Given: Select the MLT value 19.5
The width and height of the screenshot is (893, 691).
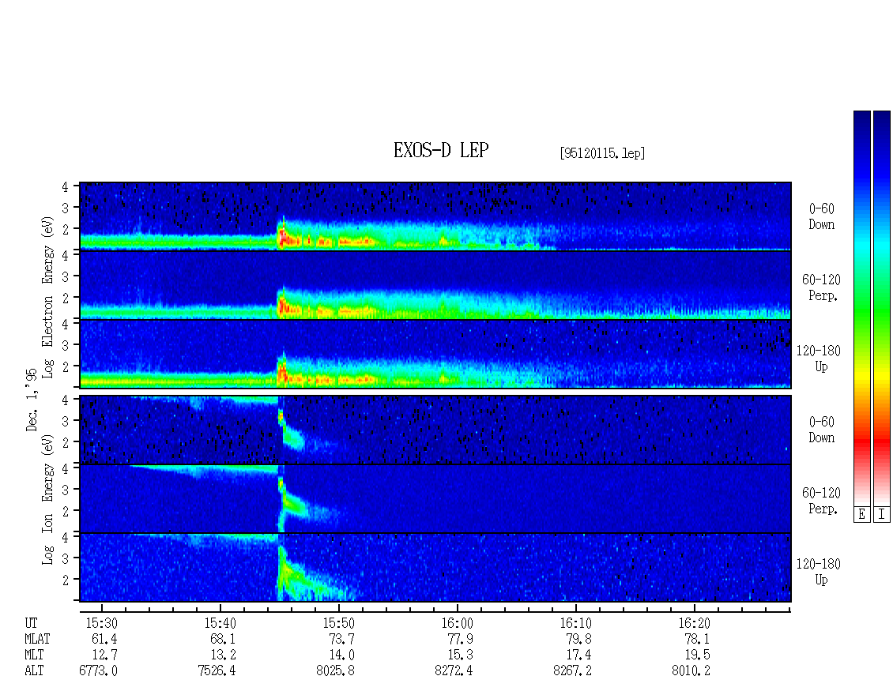Looking at the screenshot, I should point(697,655).
